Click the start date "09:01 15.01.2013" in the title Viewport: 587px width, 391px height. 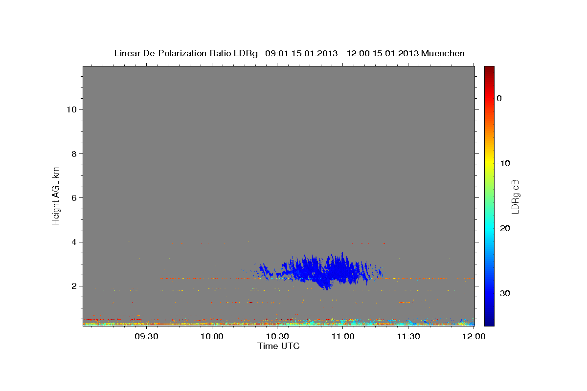pos(301,53)
